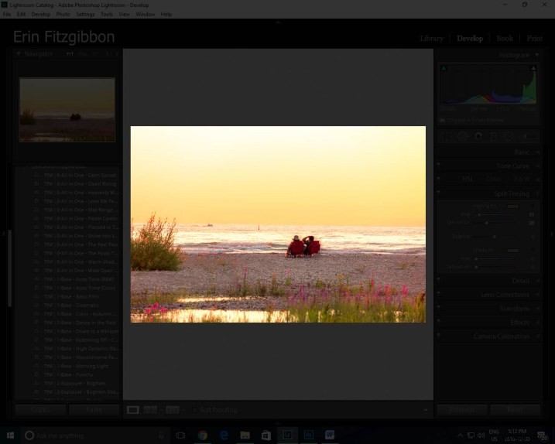The height and width of the screenshot is (444, 555).
Task: Adjust Highlights Saturation slider
Action: [487, 223]
